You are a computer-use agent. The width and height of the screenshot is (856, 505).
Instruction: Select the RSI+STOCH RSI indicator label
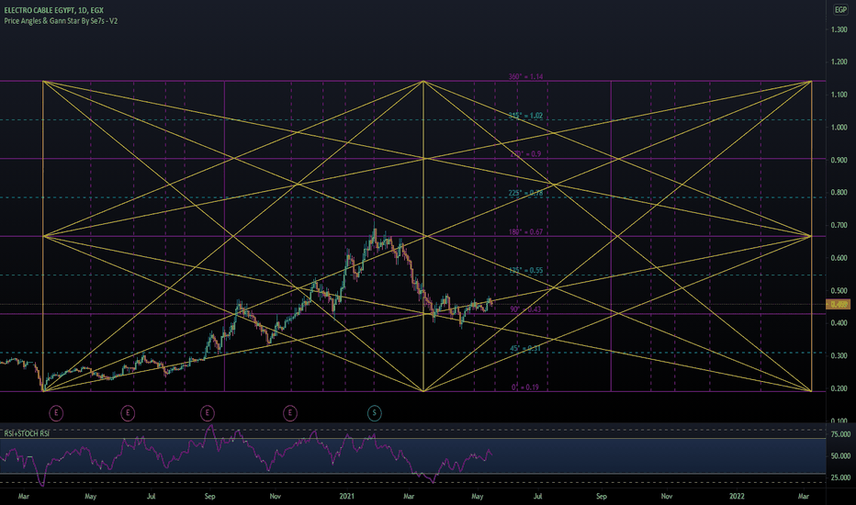pyautogui.click(x=27, y=433)
